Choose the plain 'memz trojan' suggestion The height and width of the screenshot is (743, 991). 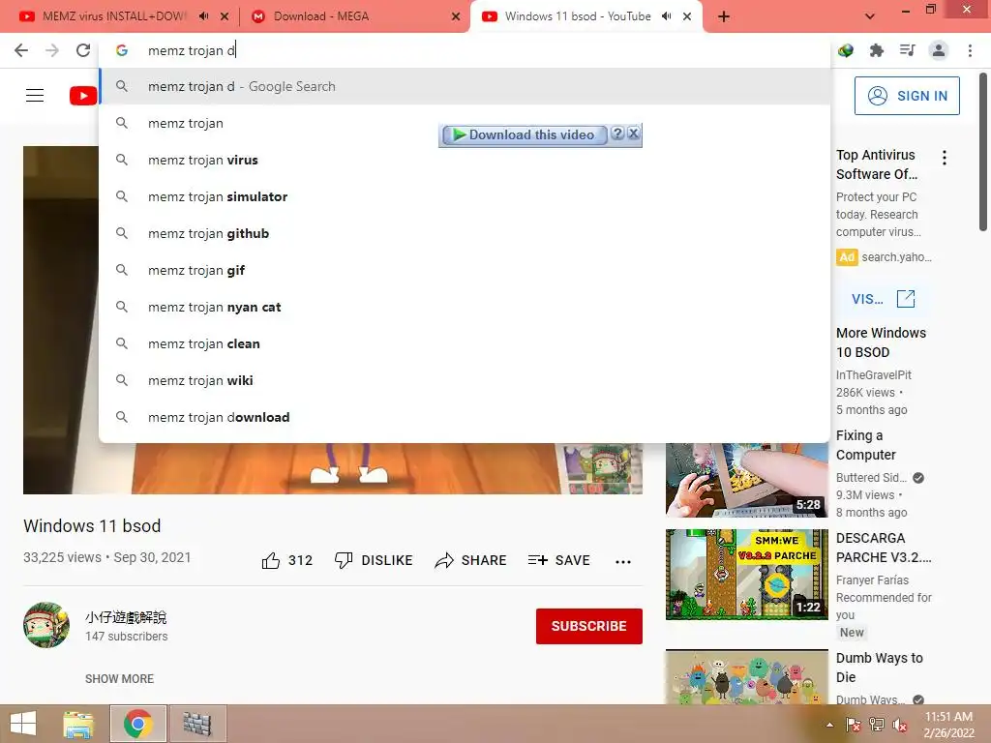pos(465,123)
